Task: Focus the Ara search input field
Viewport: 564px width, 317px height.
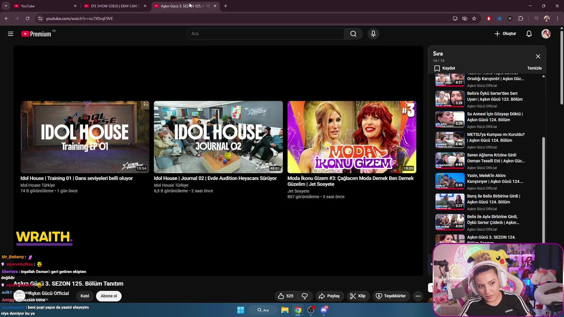Action: [x=266, y=33]
